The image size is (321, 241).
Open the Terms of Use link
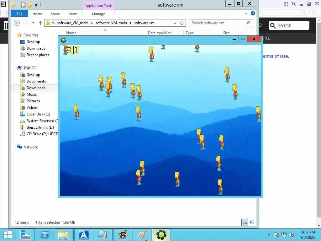click(x=276, y=56)
